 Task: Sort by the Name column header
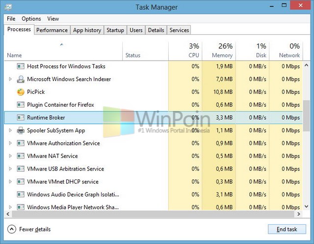pos(63,51)
